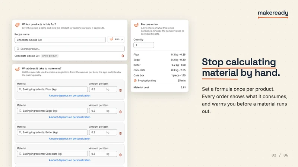Click the Sugar row '0.2 kg · 0.30' value
Viewport: 298px width, 167px height.
coord(178,60)
